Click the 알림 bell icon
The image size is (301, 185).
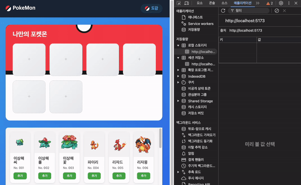pos(184,153)
